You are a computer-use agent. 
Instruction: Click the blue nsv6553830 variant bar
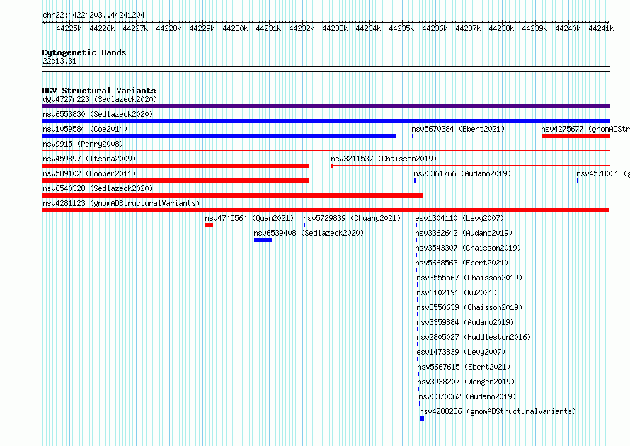pos(326,121)
